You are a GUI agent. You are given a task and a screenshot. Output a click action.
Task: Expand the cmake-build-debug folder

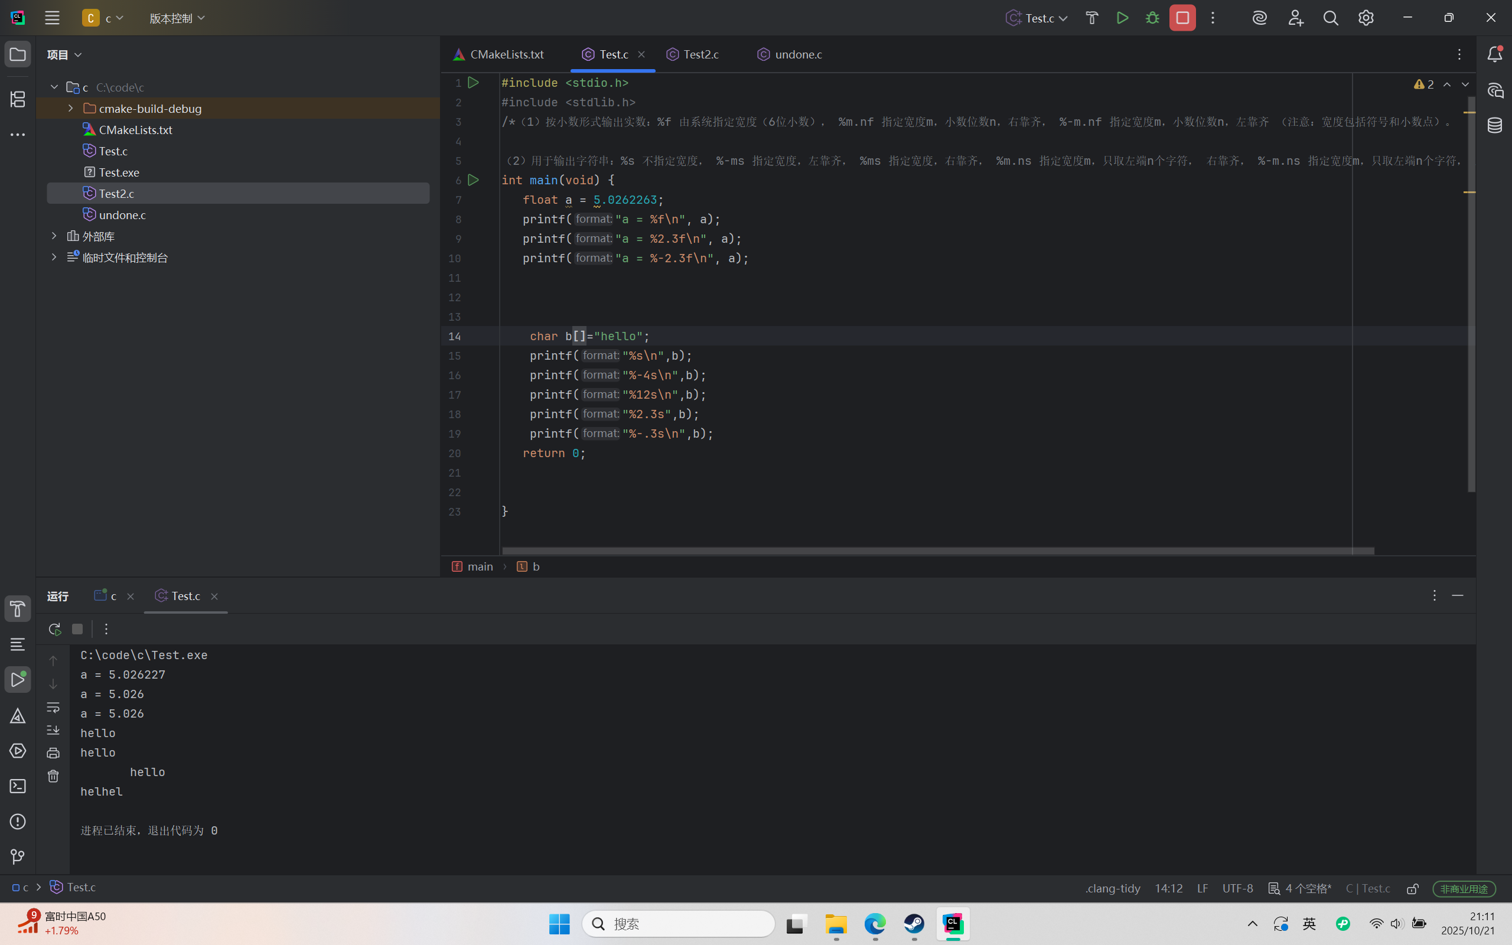tap(71, 109)
